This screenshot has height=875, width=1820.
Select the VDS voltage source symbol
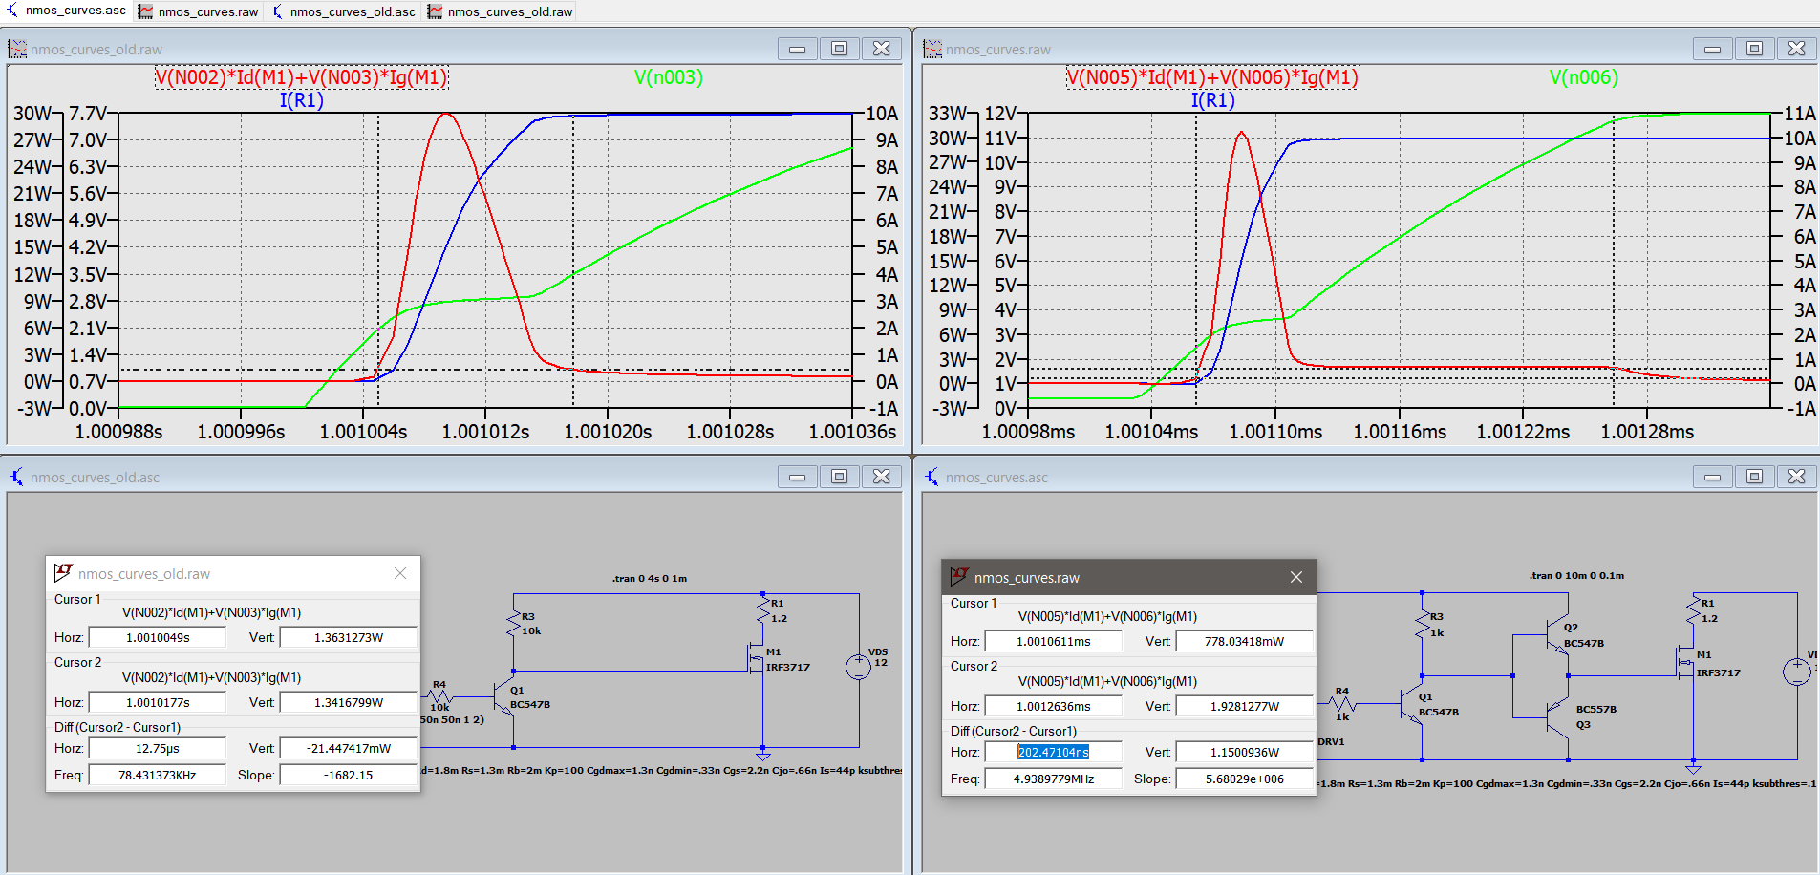(x=858, y=666)
